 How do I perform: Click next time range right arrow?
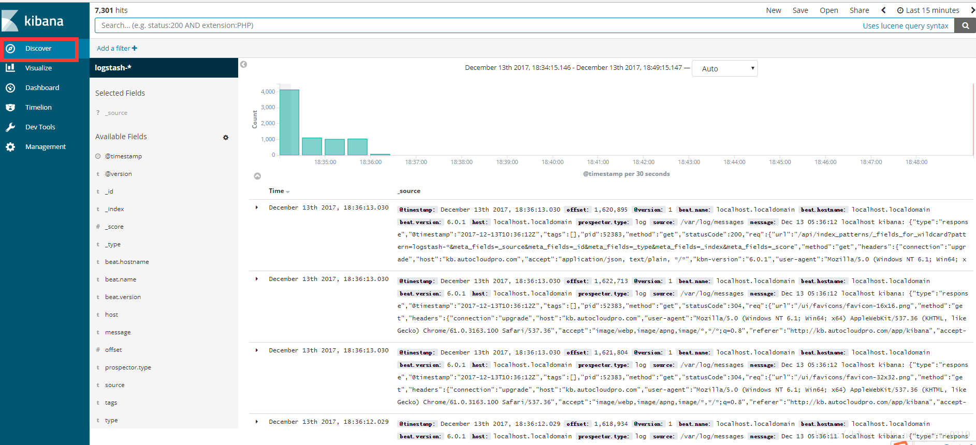point(972,10)
